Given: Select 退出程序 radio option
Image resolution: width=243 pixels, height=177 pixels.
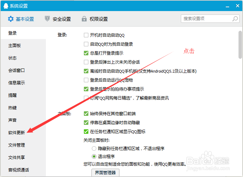Looking at the screenshot, I should pos(94,156).
